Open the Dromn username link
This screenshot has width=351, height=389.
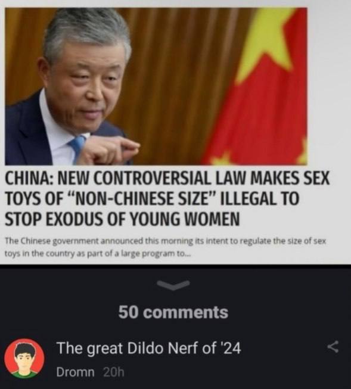75,372
